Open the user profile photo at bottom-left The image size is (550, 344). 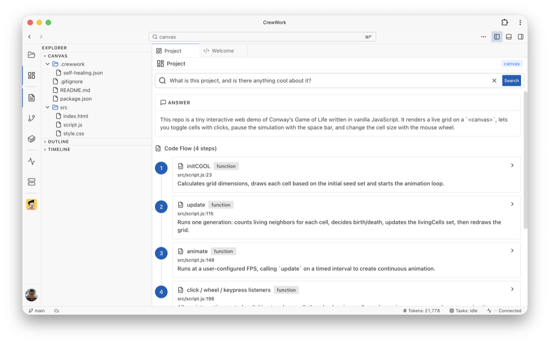pos(31,295)
